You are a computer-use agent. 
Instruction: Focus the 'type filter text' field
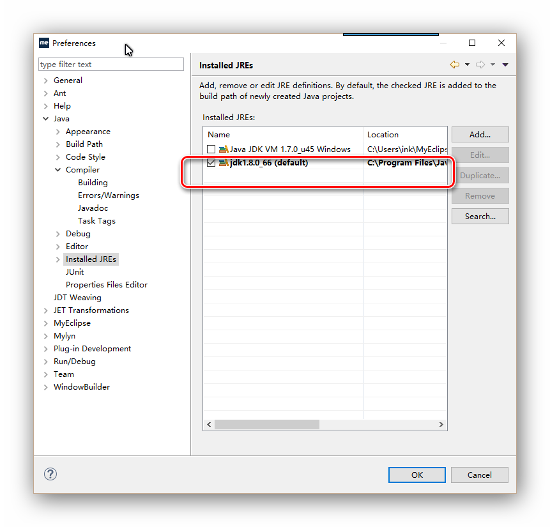[x=111, y=65]
